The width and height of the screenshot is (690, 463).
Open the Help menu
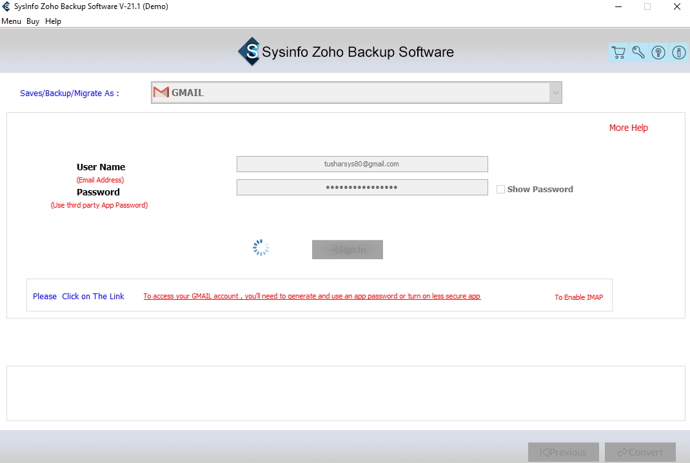click(x=54, y=21)
